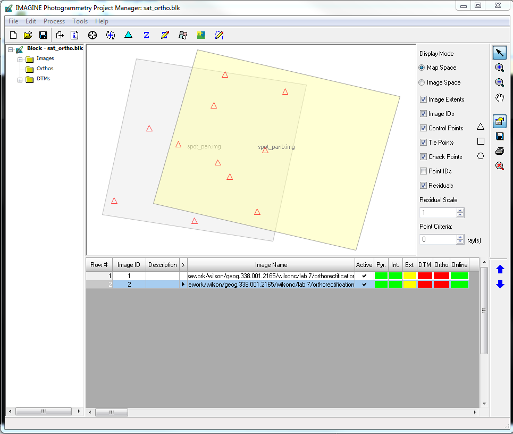Click the blue Triangulation triangle icon

[x=128, y=35]
